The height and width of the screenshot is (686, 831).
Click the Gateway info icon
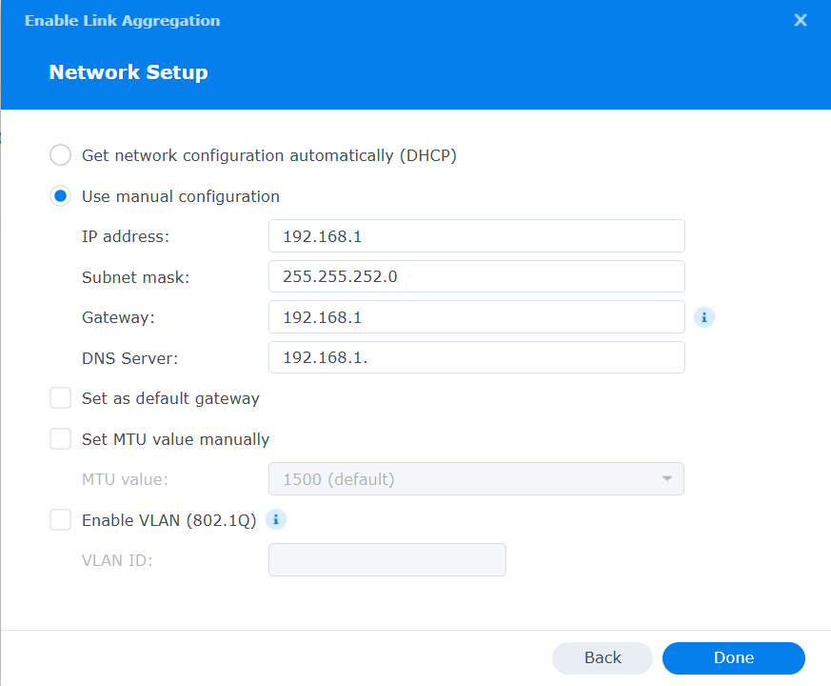703,317
